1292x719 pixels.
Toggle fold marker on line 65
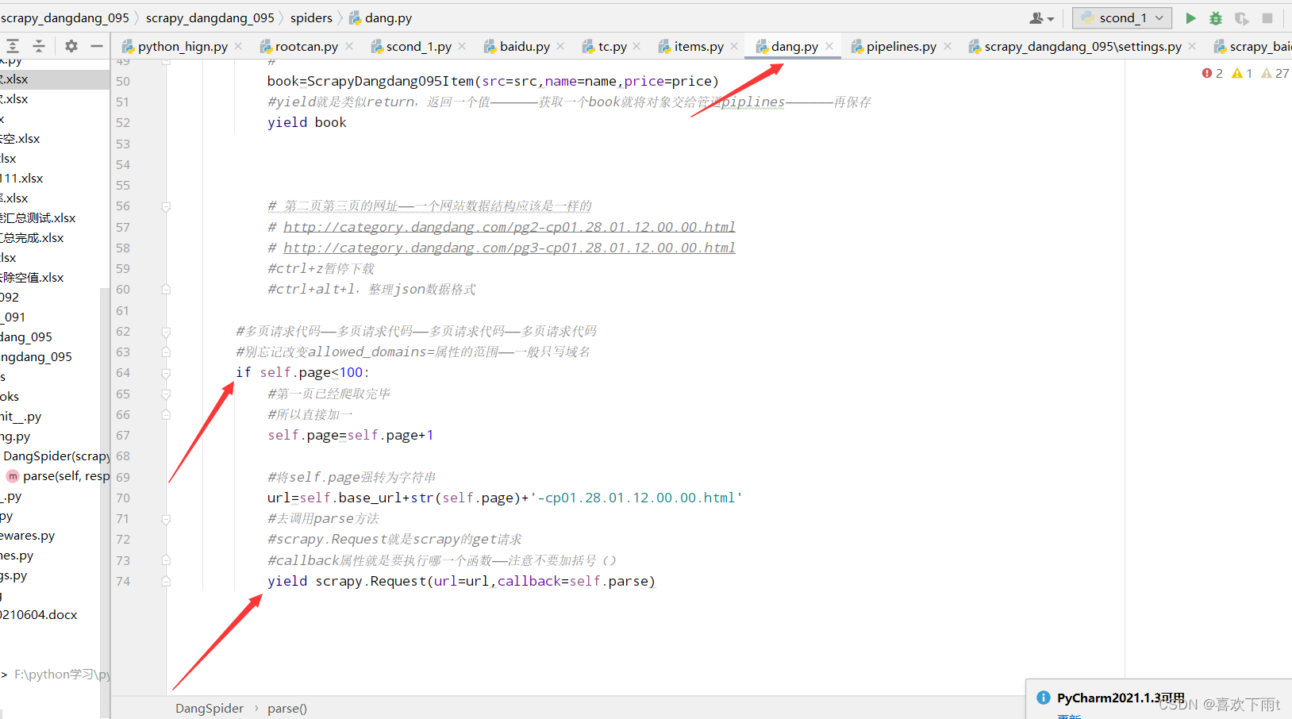[166, 394]
